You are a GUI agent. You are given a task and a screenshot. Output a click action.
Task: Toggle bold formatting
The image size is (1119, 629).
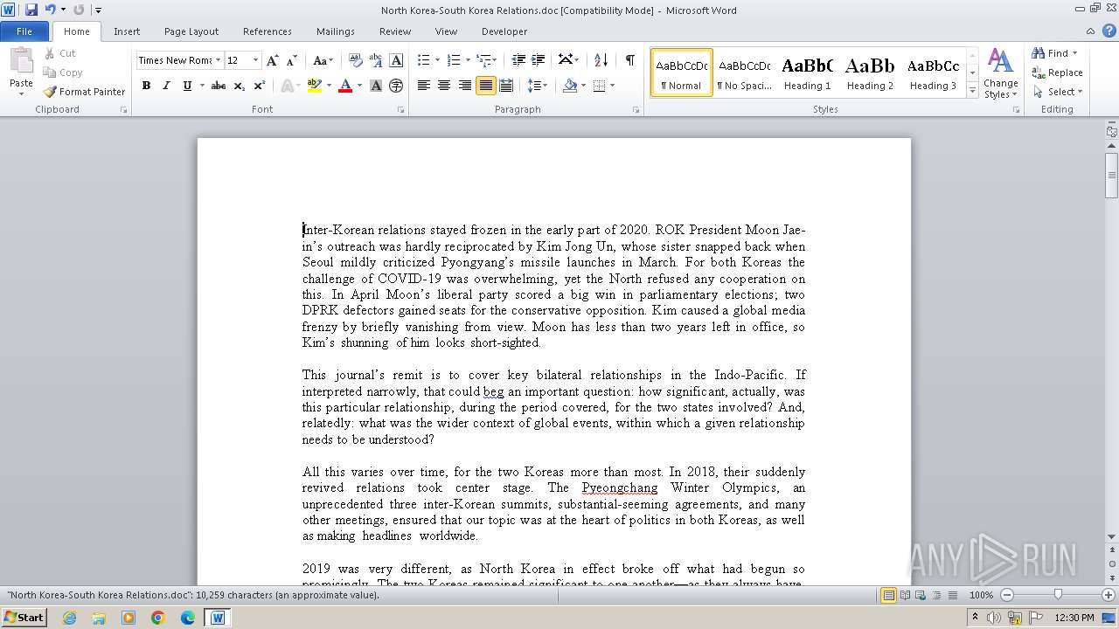(x=146, y=86)
